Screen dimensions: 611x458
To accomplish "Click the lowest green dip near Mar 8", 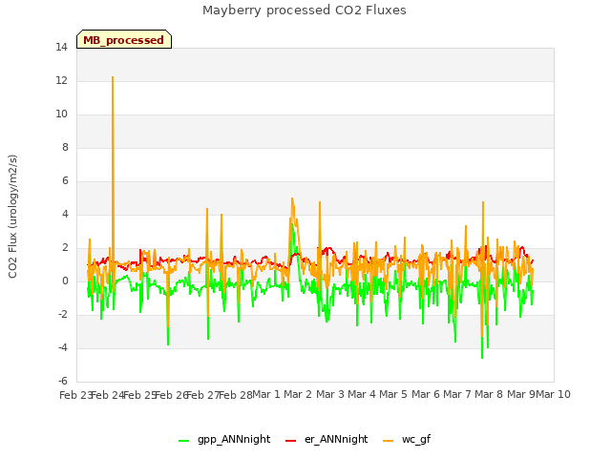I will (x=482, y=357).
